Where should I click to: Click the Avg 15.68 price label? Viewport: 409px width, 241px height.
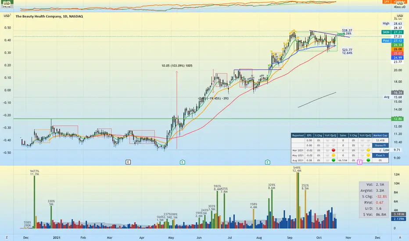coord(393,97)
